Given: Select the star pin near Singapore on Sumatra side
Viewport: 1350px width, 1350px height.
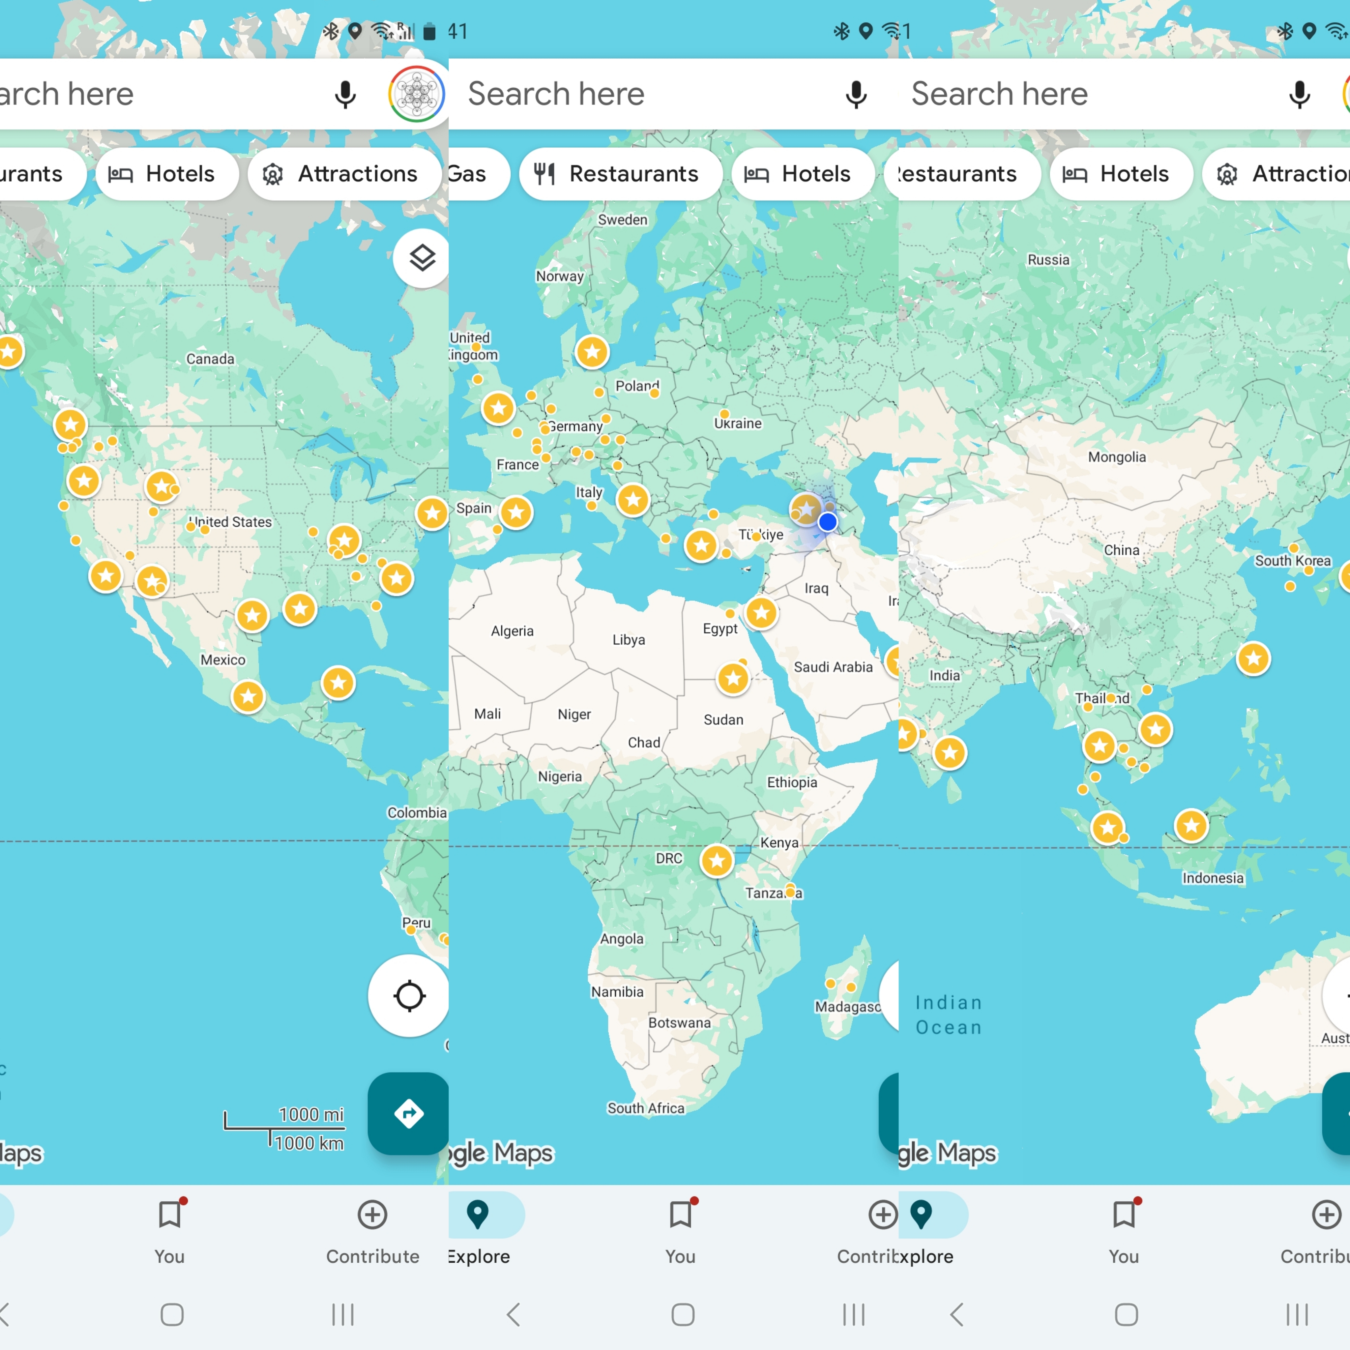Looking at the screenshot, I should coord(1107,828).
